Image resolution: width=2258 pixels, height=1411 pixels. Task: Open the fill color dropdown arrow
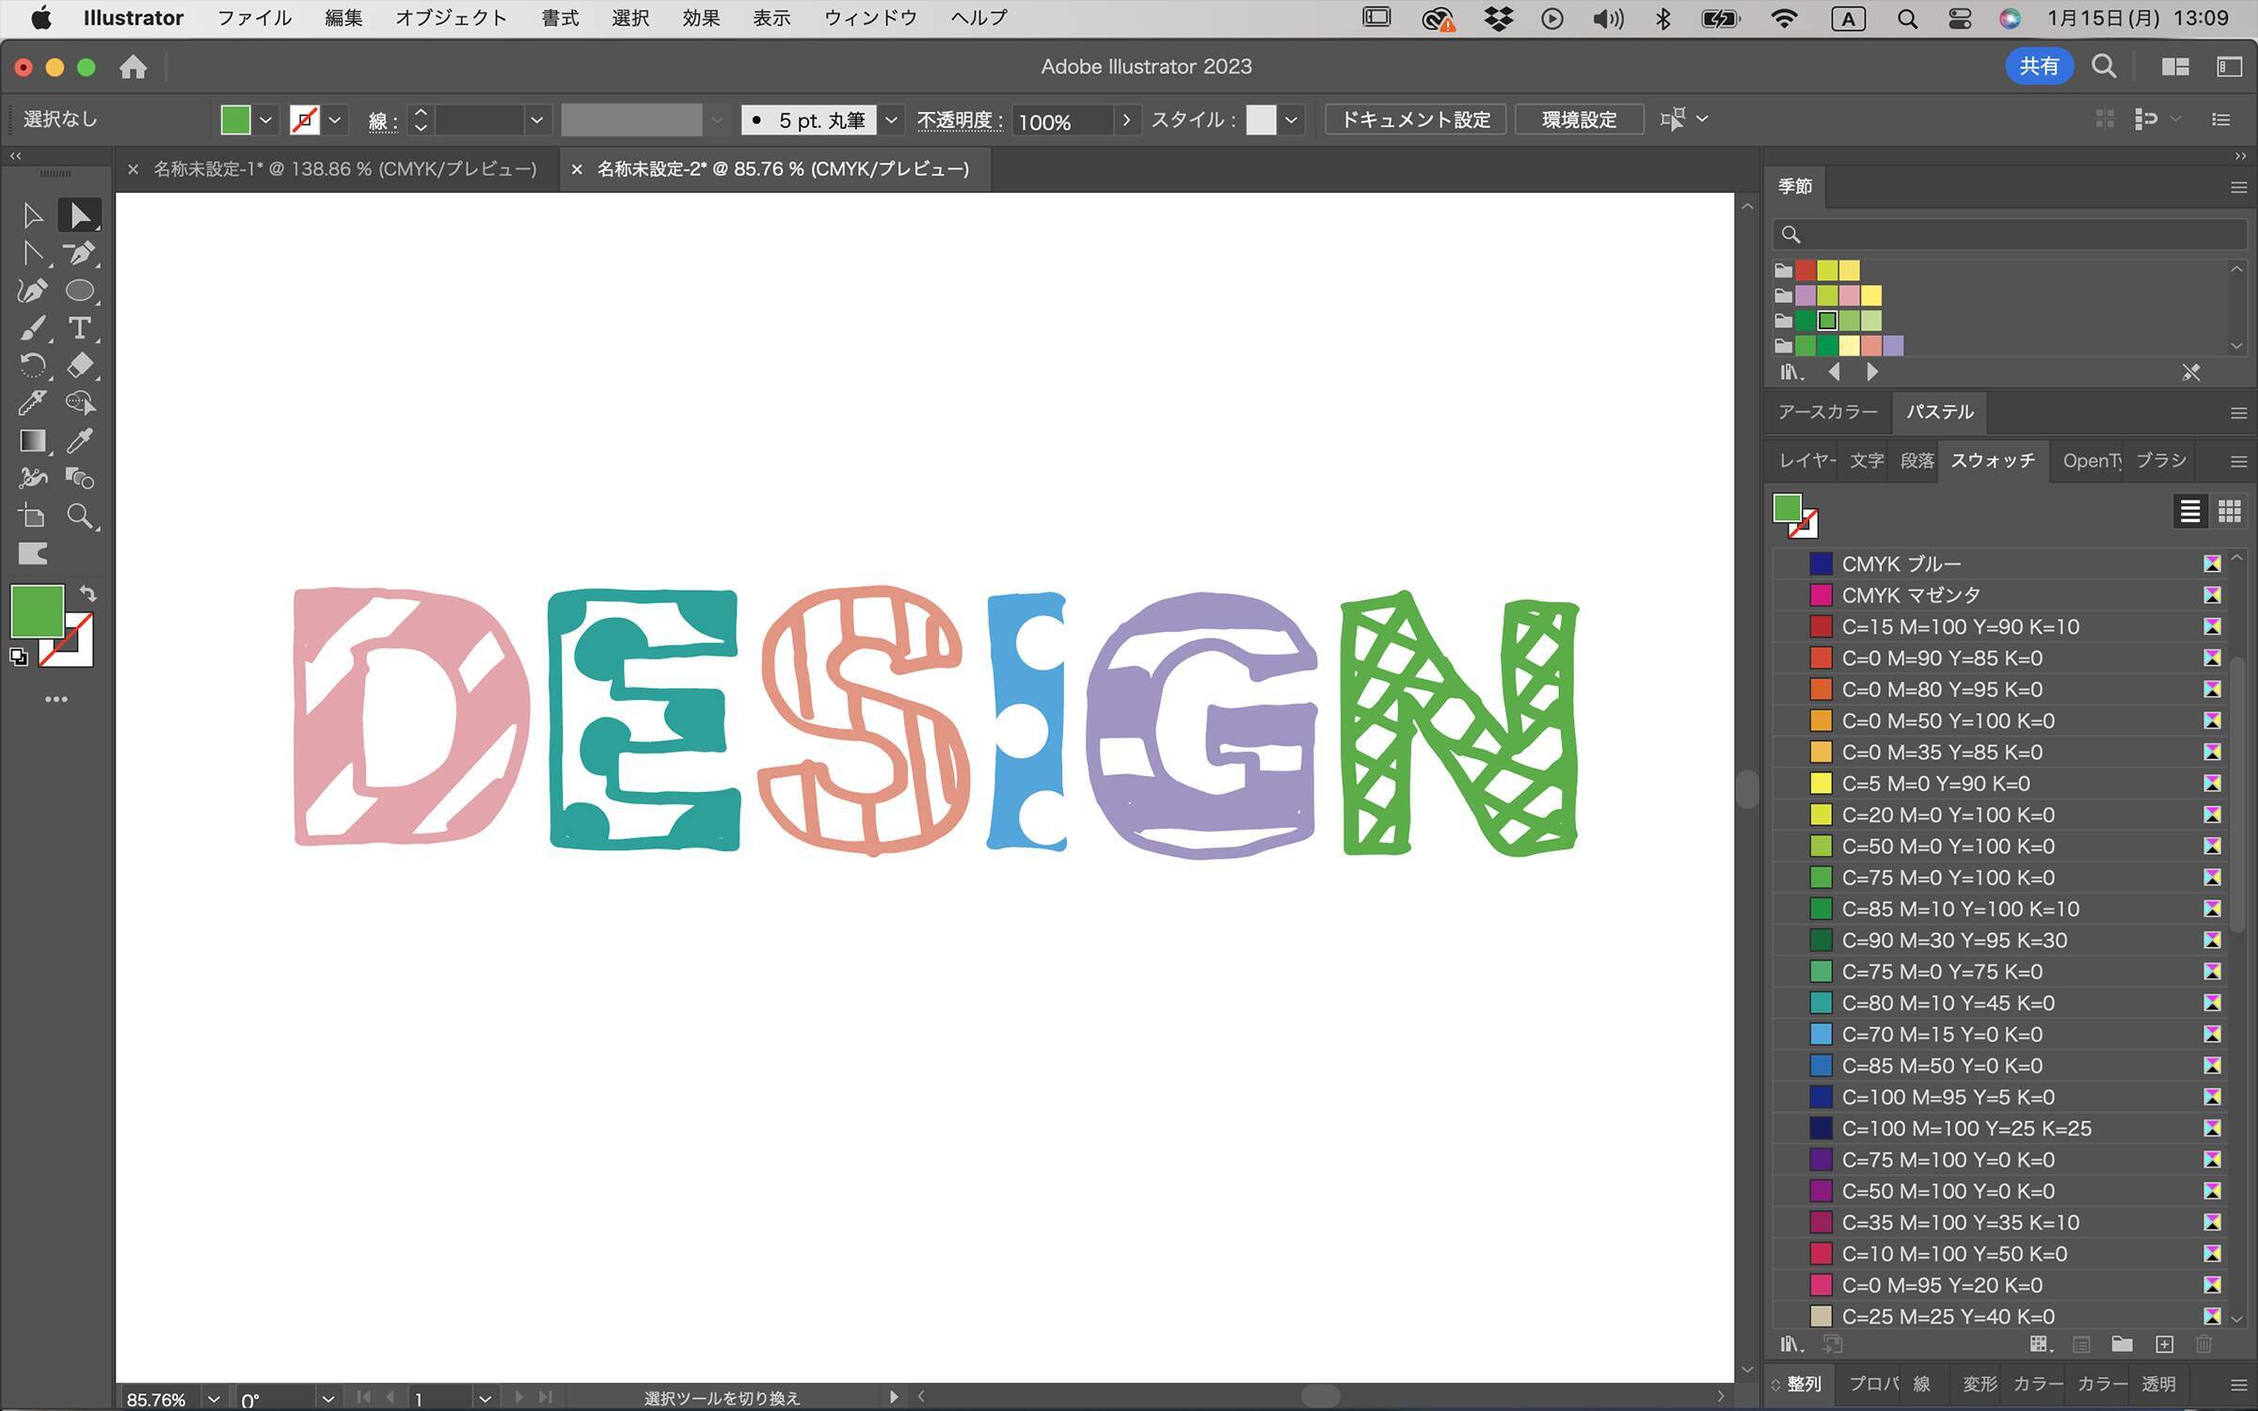point(266,120)
